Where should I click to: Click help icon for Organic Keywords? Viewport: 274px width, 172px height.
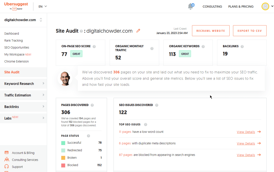point(203,46)
